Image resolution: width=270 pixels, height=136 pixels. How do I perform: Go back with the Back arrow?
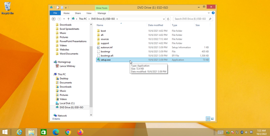tap(53, 19)
